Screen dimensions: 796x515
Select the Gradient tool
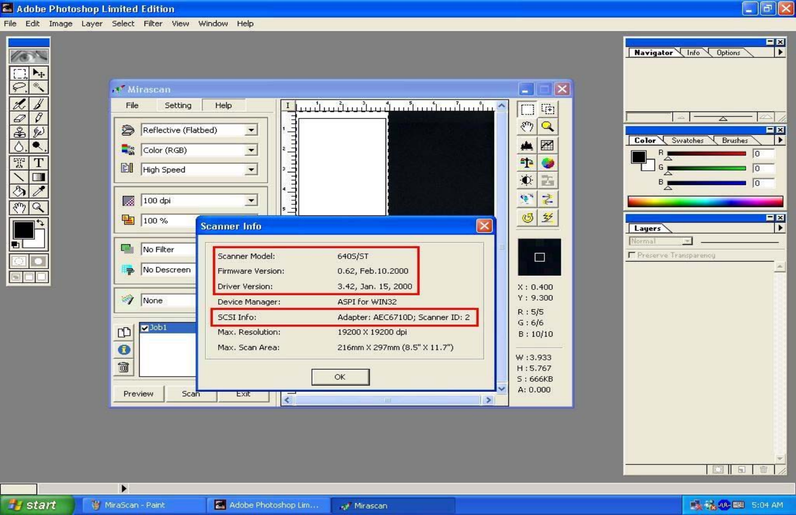click(39, 177)
